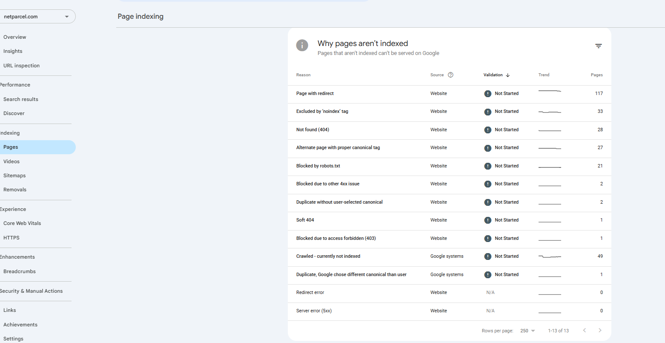Click Not Started icon for Soft 404
The width and height of the screenshot is (665, 343).
pos(488,220)
